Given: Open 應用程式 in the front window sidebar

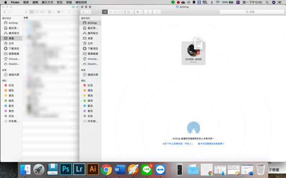Looking at the screenshot, I should (93, 33).
